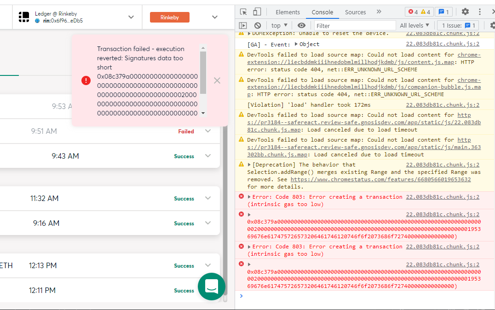Click the Failed status label
The width and height of the screenshot is (495, 310).
[186, 132]
